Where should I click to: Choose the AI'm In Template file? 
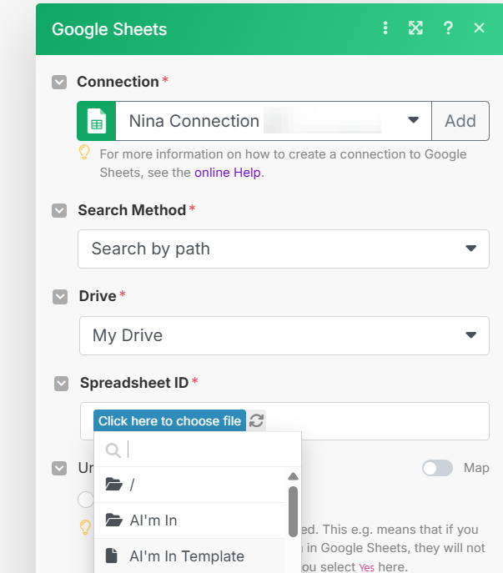pos(190,555)
